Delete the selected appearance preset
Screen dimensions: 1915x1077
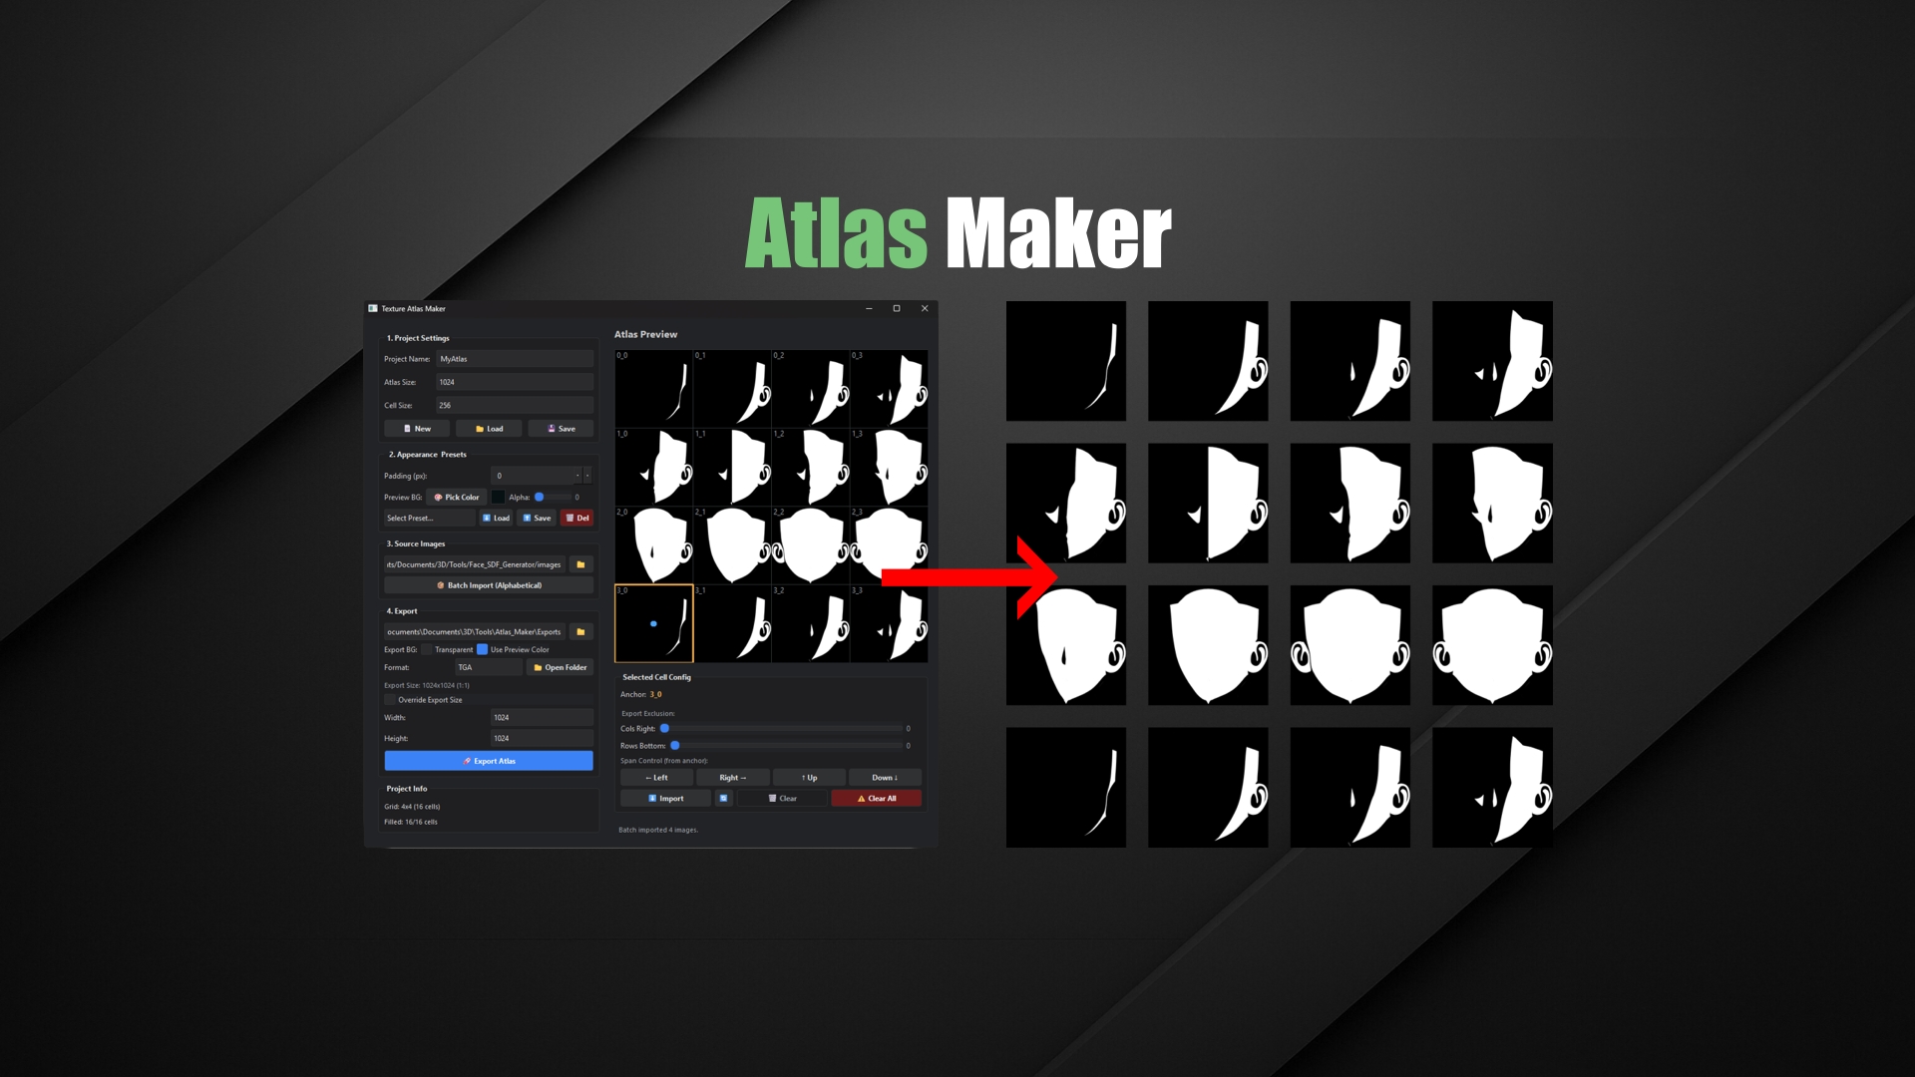click(577, 519)
